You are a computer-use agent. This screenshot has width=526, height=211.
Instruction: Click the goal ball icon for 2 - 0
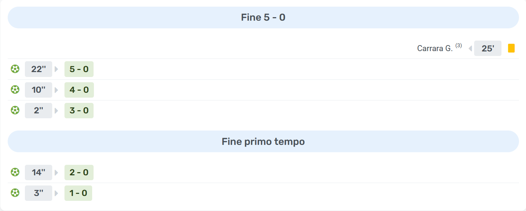[15, 172]
